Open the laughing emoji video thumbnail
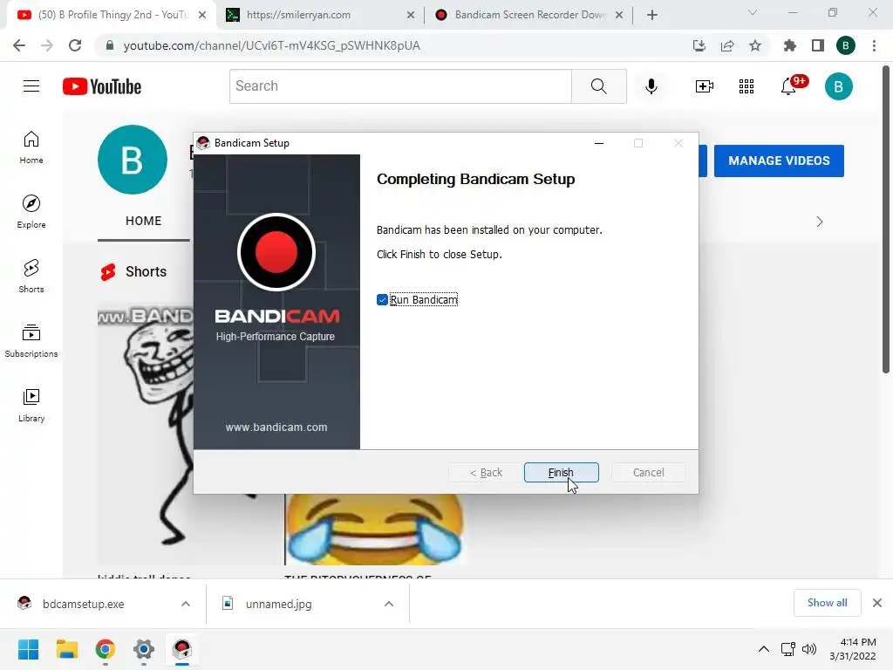The height and width of the screenshot is (670, 893). 375,530
